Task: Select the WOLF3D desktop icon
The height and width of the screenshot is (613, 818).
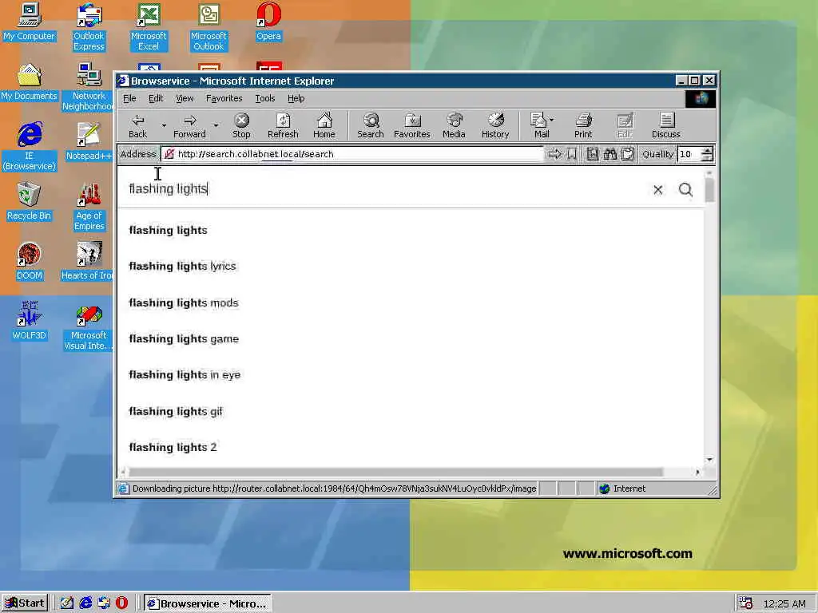Action: (x=29, y=321)
